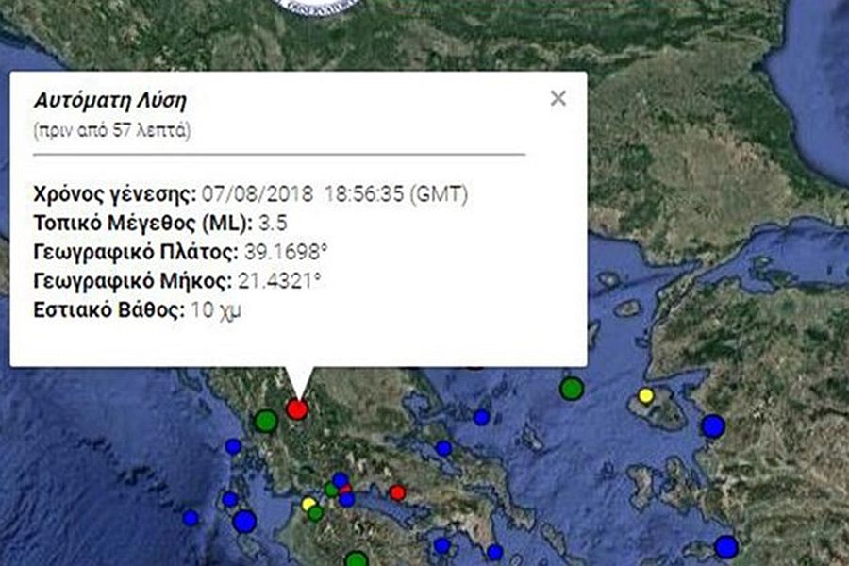
Task: Click the Γεωγραφικό Μήκος label
Action: point(133,282)
